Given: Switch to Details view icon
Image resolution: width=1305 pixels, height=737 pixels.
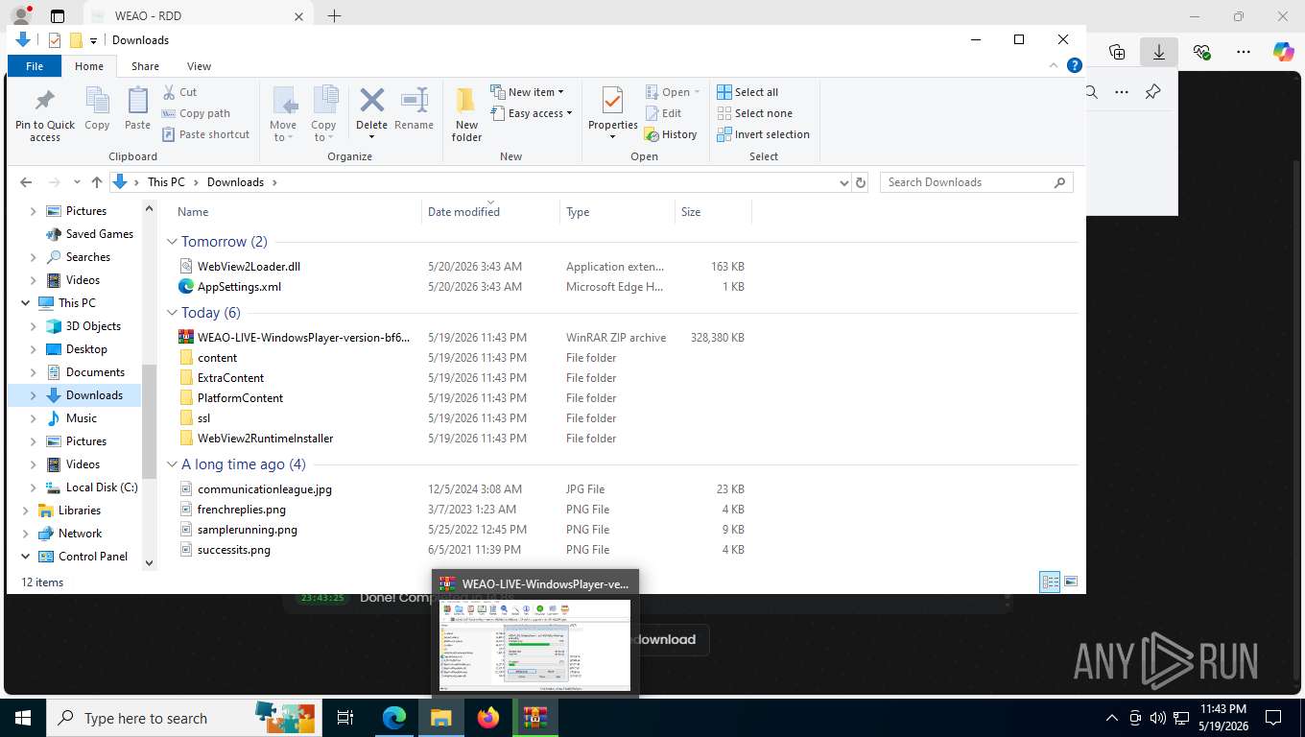Looking at the screenshot, I should tap(1050, 582).
